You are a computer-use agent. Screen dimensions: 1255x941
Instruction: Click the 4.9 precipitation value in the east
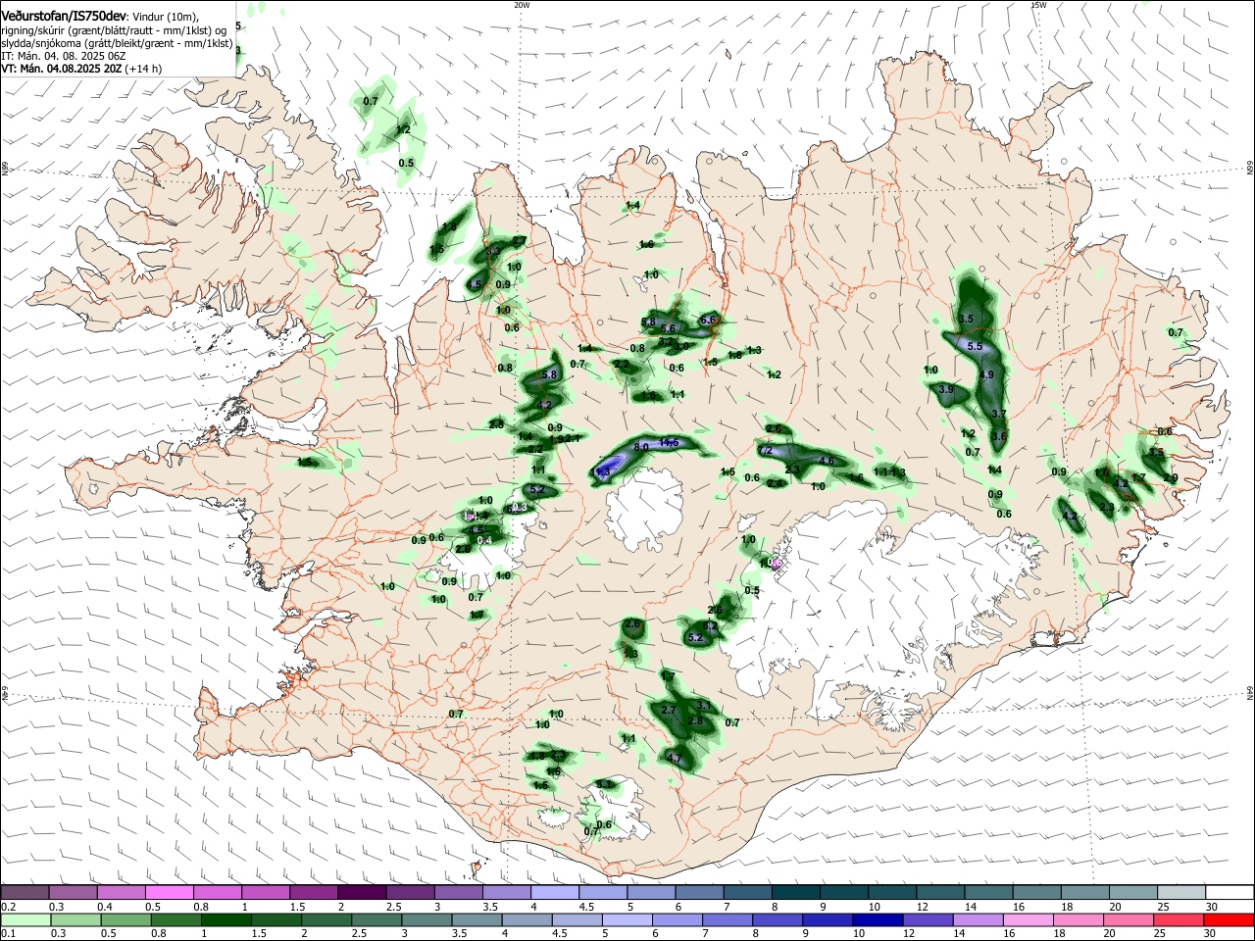click(x=987, y=374)
